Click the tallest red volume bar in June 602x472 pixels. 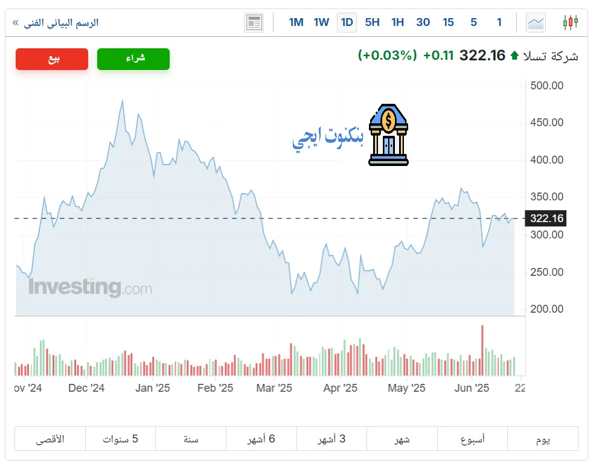click(482, 350)
